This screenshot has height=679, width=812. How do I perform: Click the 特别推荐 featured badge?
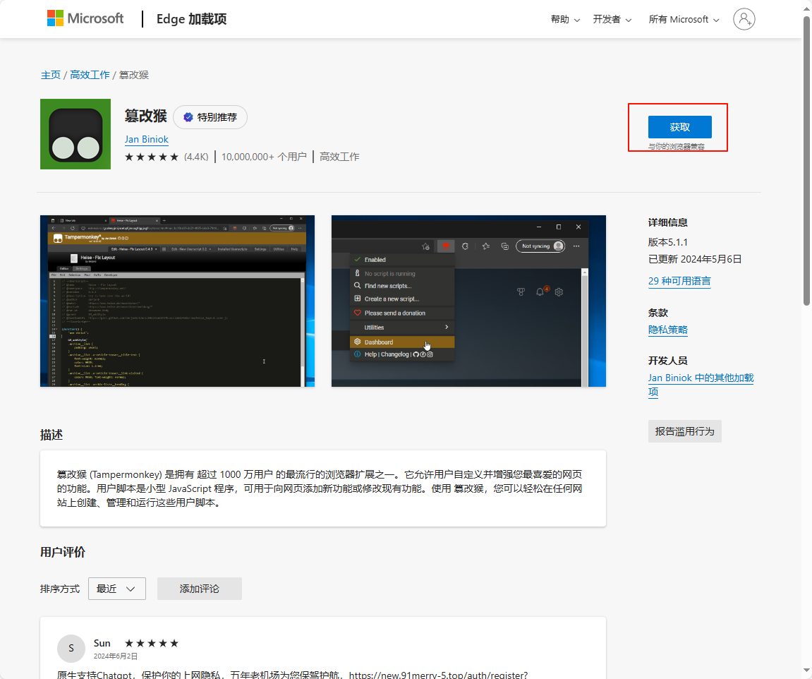tap(210, 117)
